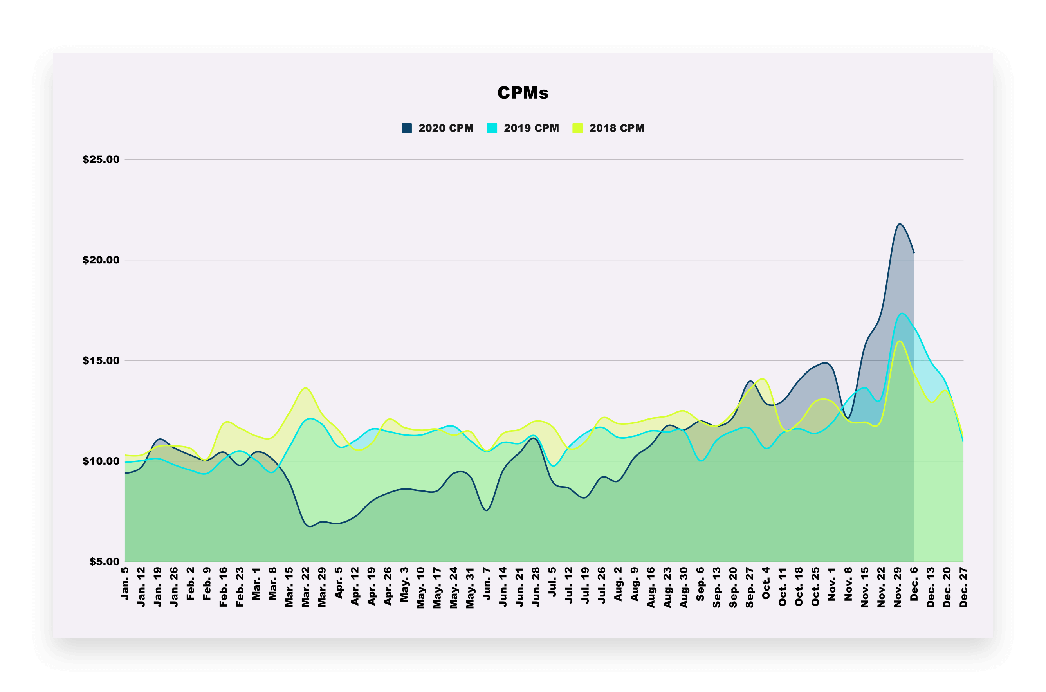Click the 'Feb. 16' x-axis label

tap(223, 587)
